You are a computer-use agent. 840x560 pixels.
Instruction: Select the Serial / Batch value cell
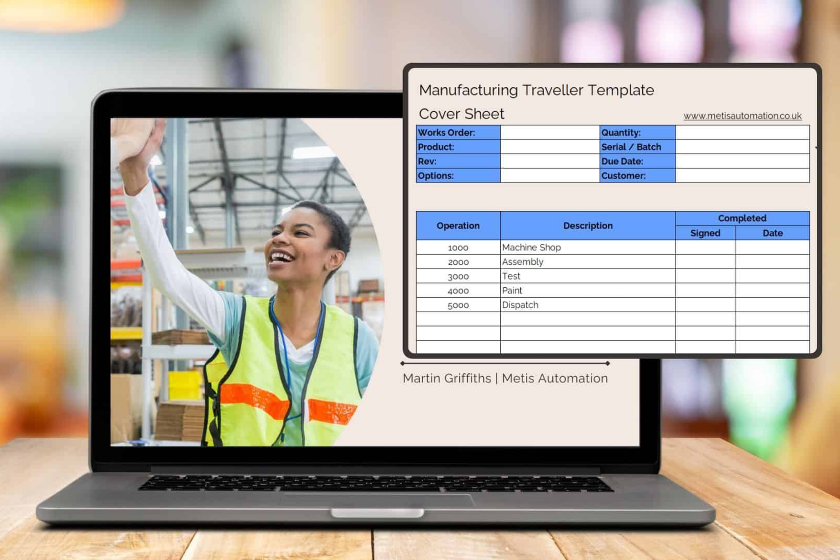pyautogui.click(x=742, y=147)
